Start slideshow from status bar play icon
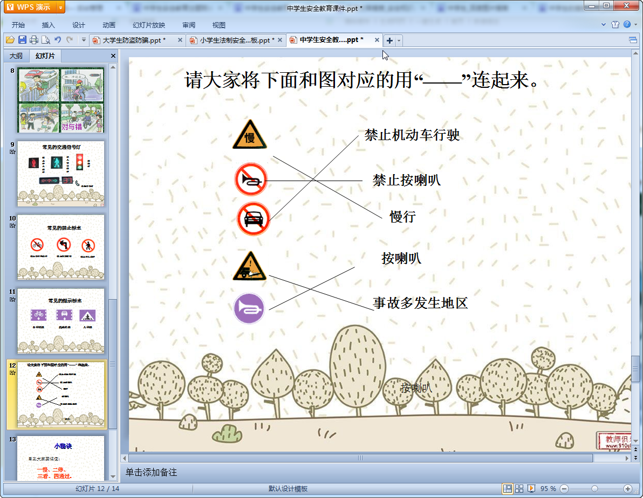The width and height of the screenshot is (643, 498). coord(531,488)
